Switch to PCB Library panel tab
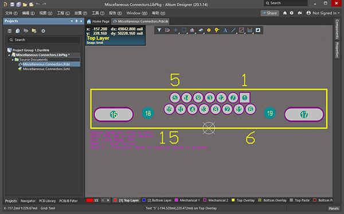The height and width of the screenshot is (214, 344). tap(47, 201)
